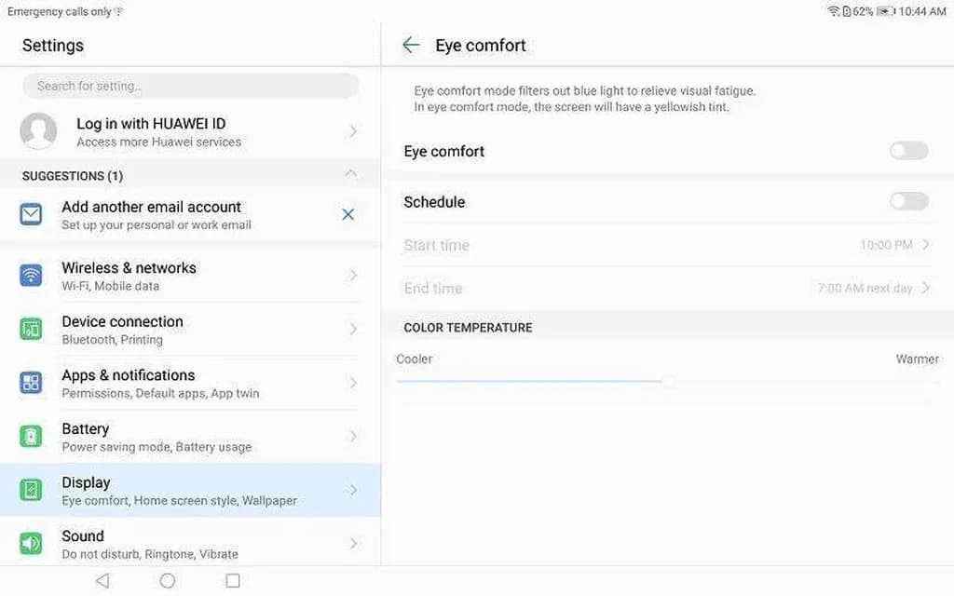Click the green Battery icon
The width and height of the screenshot is (954, 596).
32,437
